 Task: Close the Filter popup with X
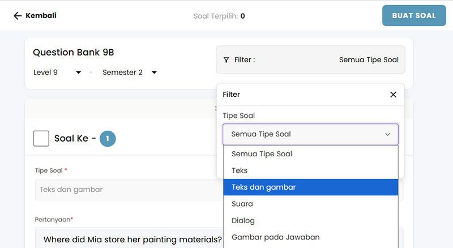click(x=393, y=95)
